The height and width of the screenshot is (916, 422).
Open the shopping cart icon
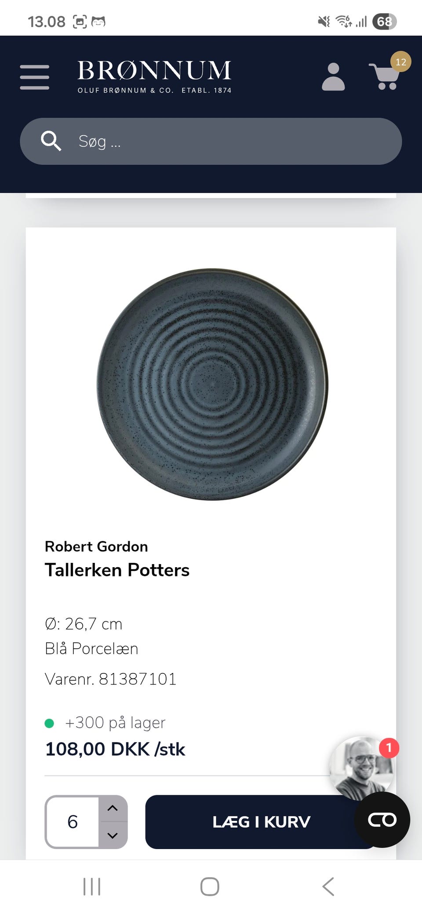click(x=385, y=77)
